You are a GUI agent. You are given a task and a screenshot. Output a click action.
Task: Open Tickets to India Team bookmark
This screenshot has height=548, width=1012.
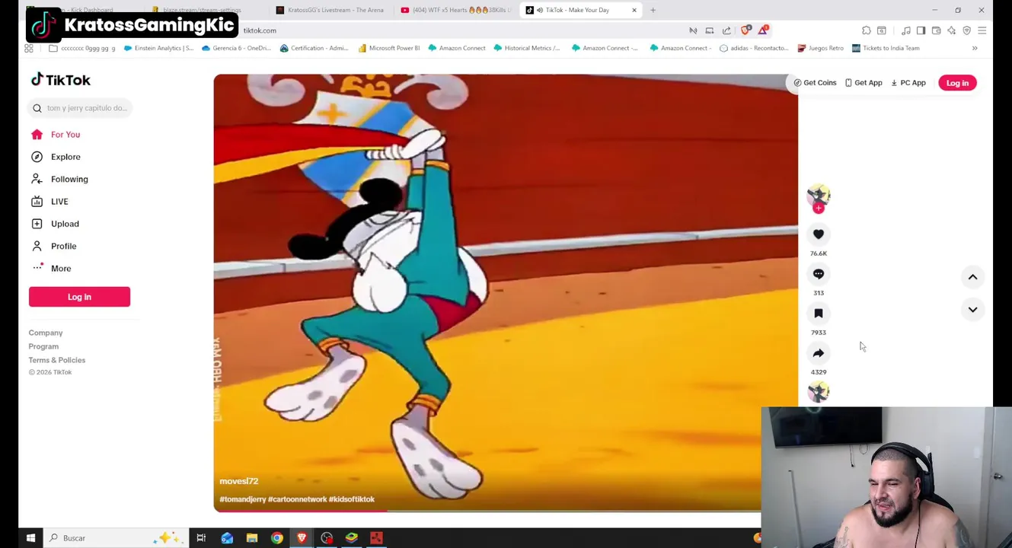click(x=886, y=48)
